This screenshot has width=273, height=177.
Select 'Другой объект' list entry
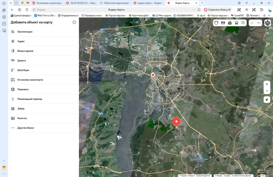pos(44,128)
